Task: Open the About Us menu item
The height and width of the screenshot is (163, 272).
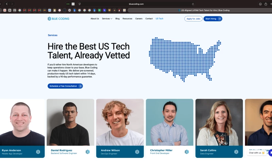Action: pyautogui.click(x=95, y=19)
